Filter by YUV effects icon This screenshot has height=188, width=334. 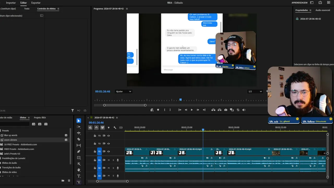[46, 124]
